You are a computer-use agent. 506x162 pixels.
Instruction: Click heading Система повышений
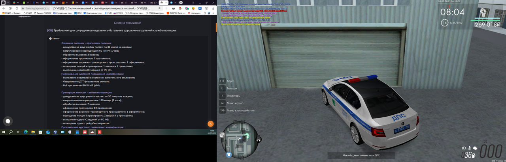(x=127, y=23)
